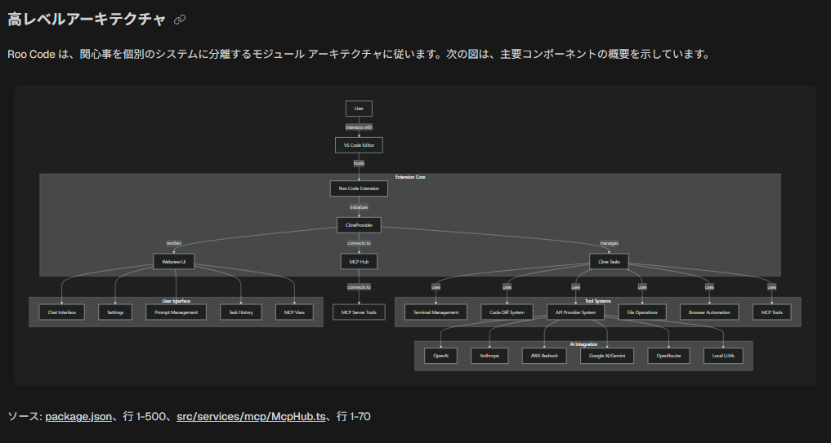
Task: Select the ClineProvider node
Action: pyautogui.click(x=359, y=225)
